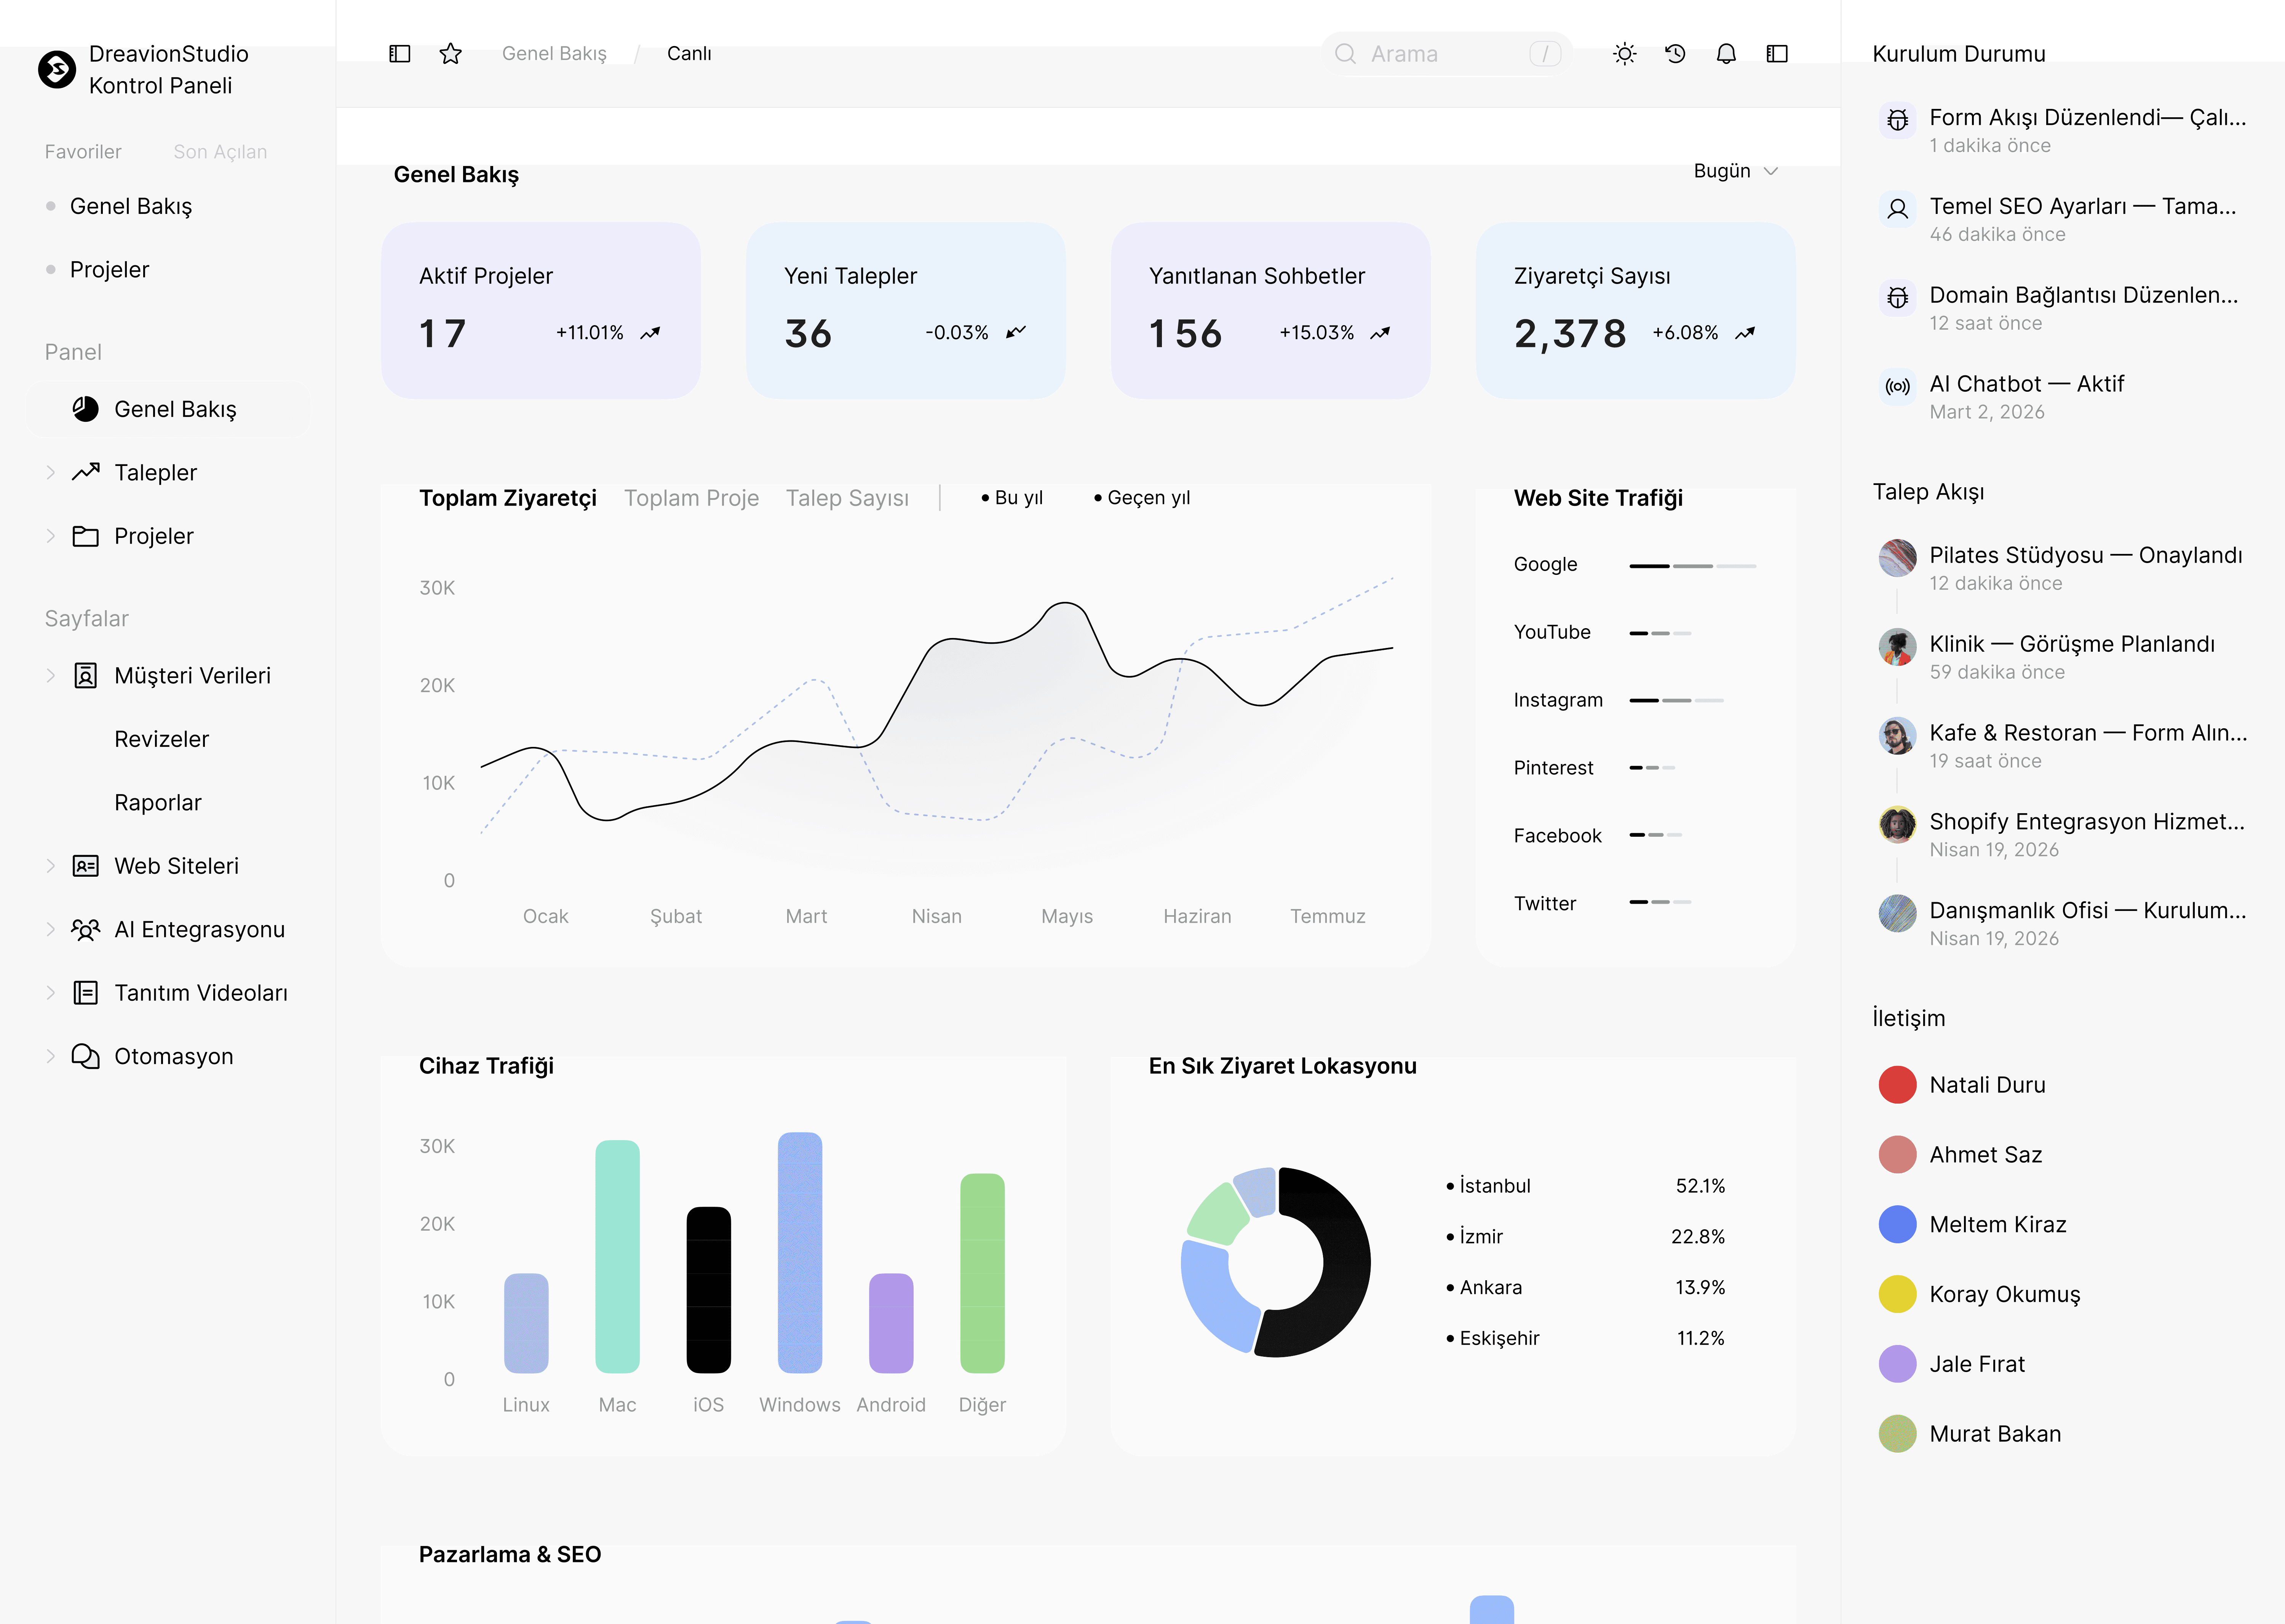Toggle Ankara legend item

pyautogui.click(x=1484, y=1288)
